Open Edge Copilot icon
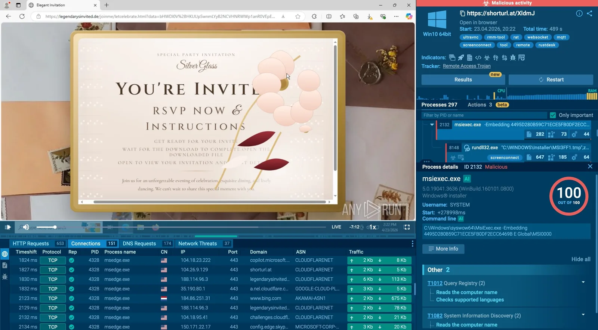598x330 pixels. [x=409, y=16]
